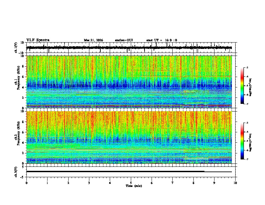
Task: Click time axis tick label "8"
Action: pos(193,183)
